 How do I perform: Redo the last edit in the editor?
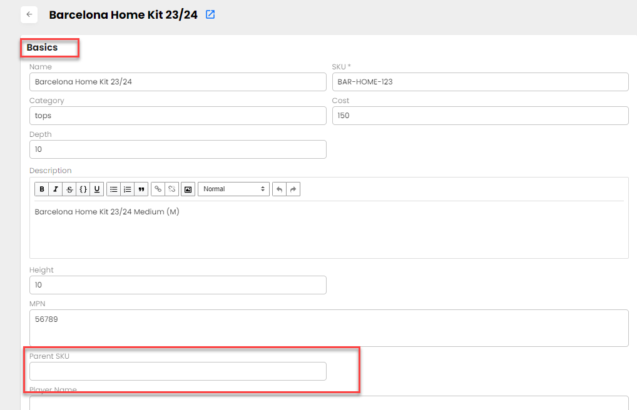[x=293, y=189]
